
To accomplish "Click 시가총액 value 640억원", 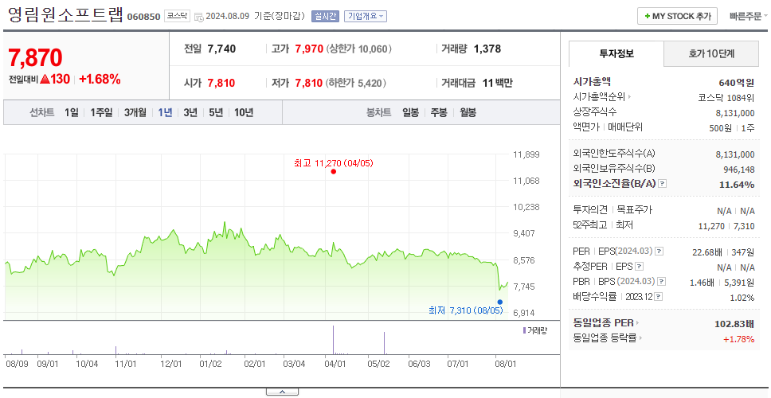I will click(x=737, y=83).
